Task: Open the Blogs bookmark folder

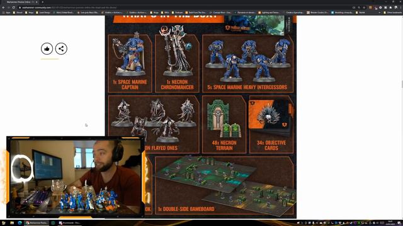Action: [154, 13]
